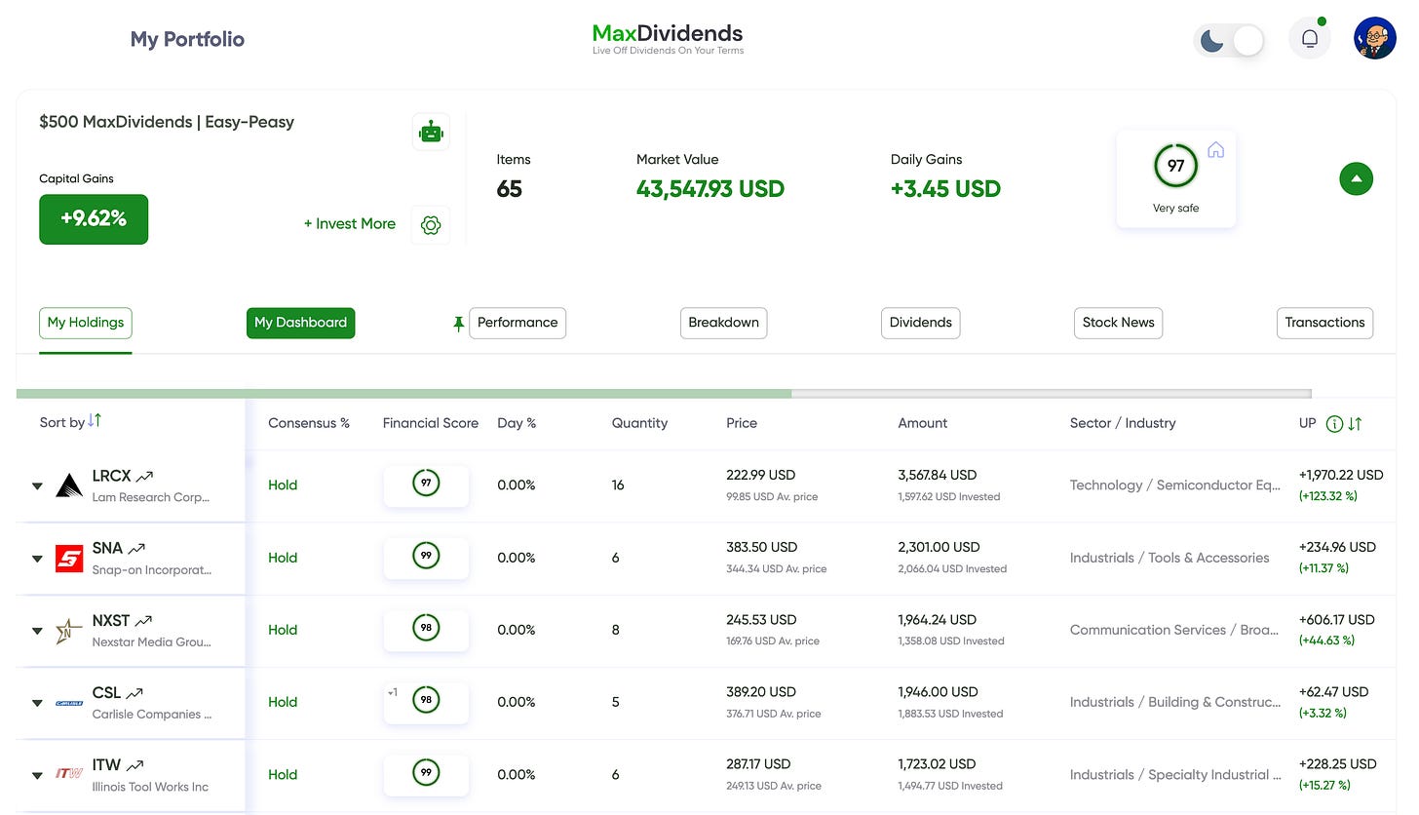Expand the SNA row

37,559
